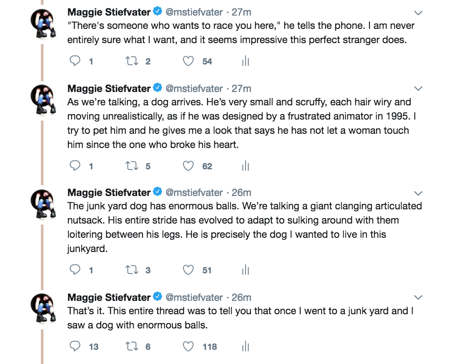This screenshot has height=364, width=449.
Task: Open chevron menu on the last tweet
Action: pyautogui.click(x=418, y=297)
